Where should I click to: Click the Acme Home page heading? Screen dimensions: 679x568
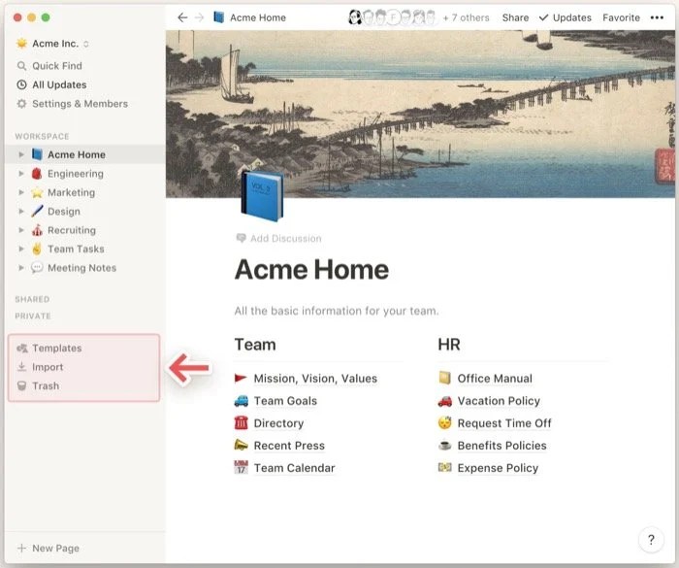(x=311, y=270)
